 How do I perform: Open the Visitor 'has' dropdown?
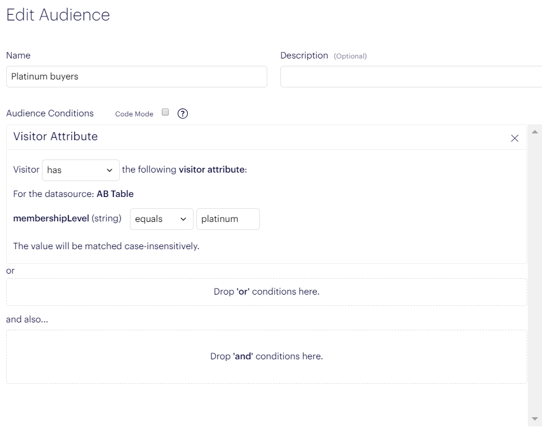click(81, 170)
